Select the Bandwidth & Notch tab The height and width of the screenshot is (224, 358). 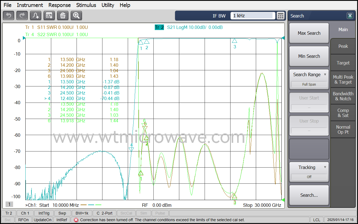coord(343,96)
